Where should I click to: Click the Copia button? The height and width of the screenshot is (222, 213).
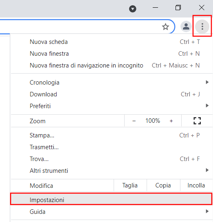tap(163, 185)
